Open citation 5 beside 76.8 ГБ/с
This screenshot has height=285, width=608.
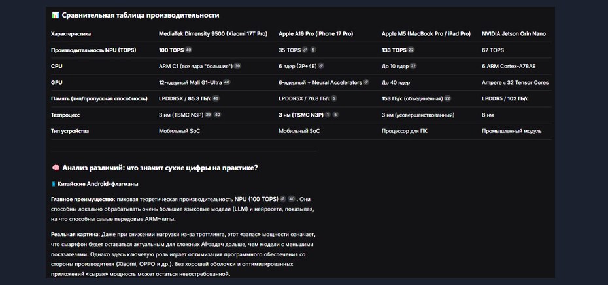click(334, 98)
